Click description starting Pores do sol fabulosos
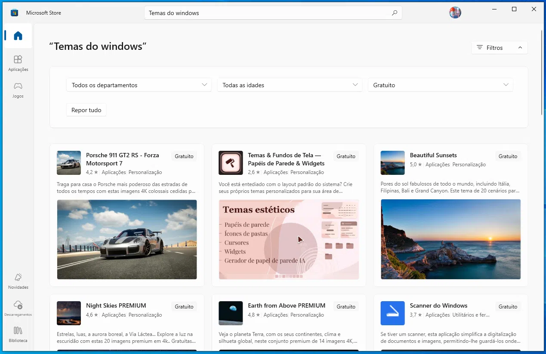 tap(450, 188)
